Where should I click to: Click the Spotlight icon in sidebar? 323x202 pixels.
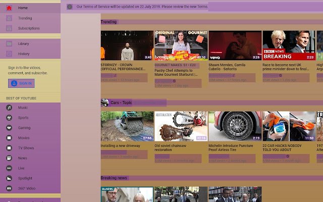9,178
